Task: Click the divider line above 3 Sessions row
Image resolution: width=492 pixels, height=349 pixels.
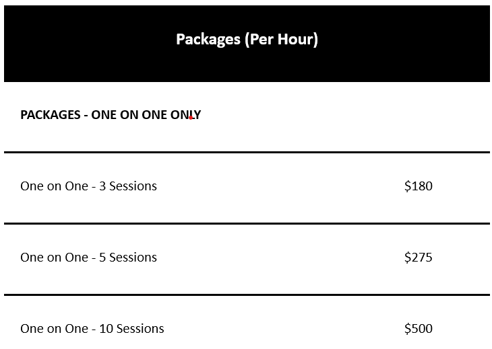Action: click(x=247, y=153)
